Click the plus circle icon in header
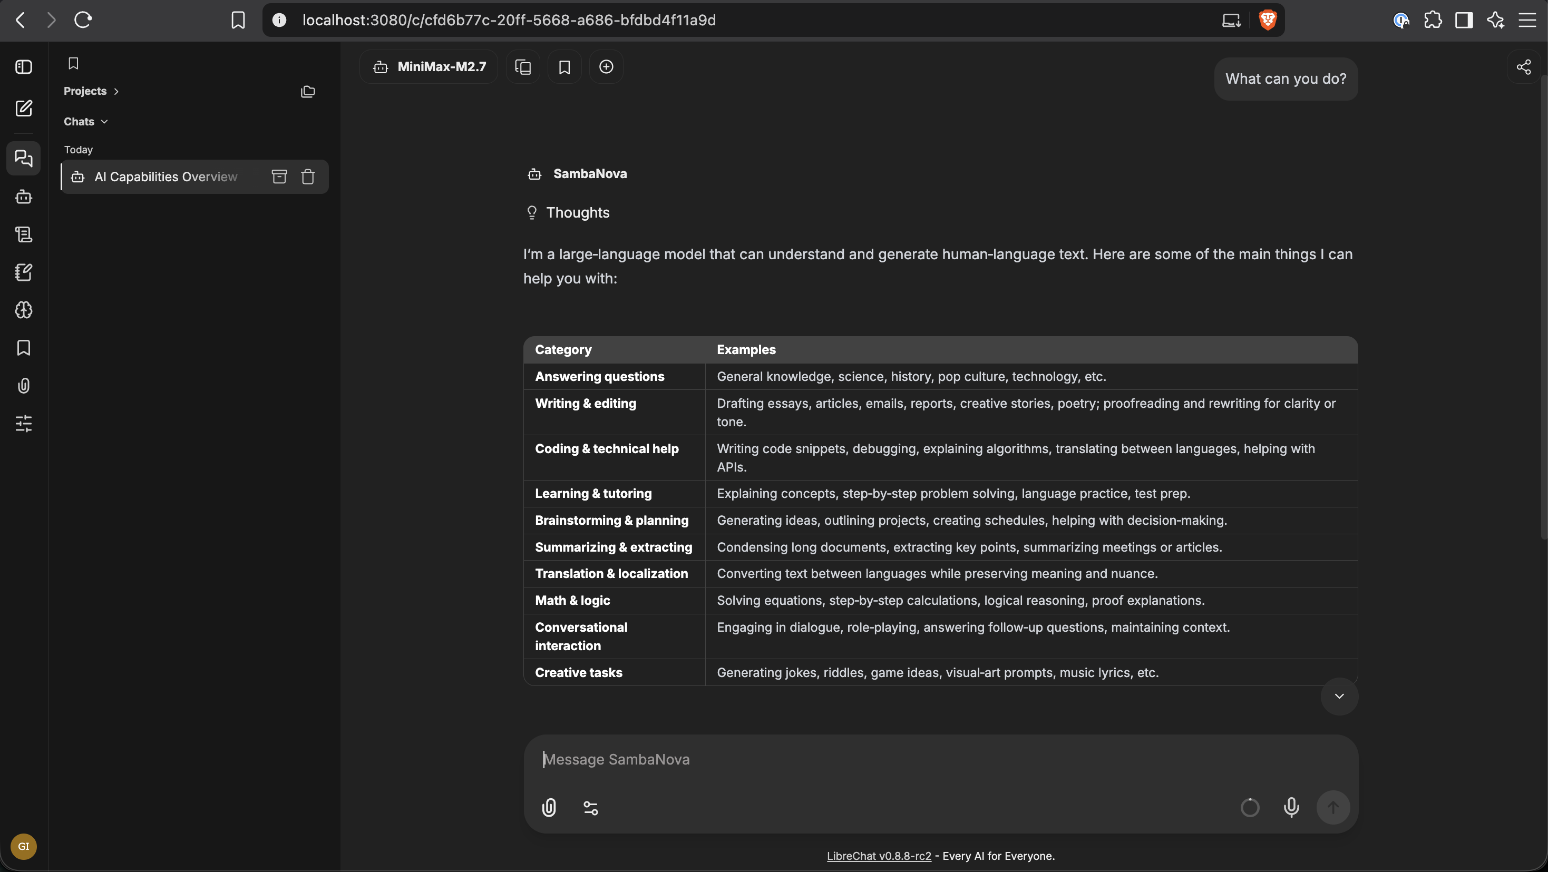The width and height of the screenshot is (1548, 872). pos(606,67)
